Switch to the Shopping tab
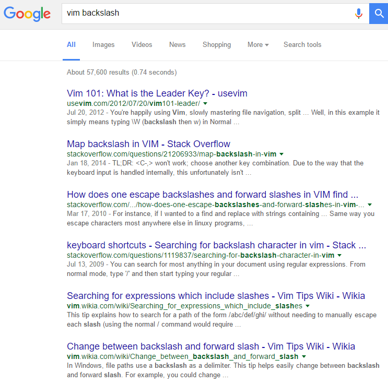This screenshot has height=384, width=388. 217,45
